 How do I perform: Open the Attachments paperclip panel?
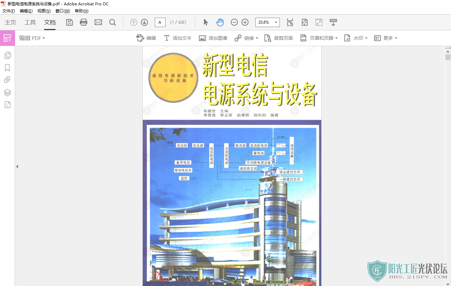[x=7, y=80]
